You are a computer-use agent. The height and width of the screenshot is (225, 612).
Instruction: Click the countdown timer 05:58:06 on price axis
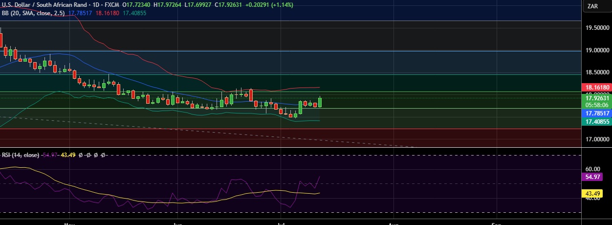click(596, 105)
